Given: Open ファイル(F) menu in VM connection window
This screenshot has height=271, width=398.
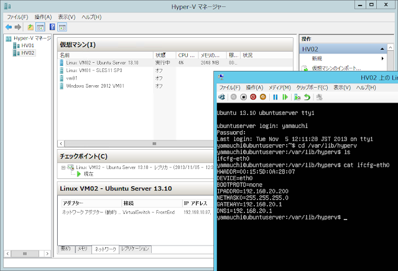Looking at the screenshot, I should (229, 88).
